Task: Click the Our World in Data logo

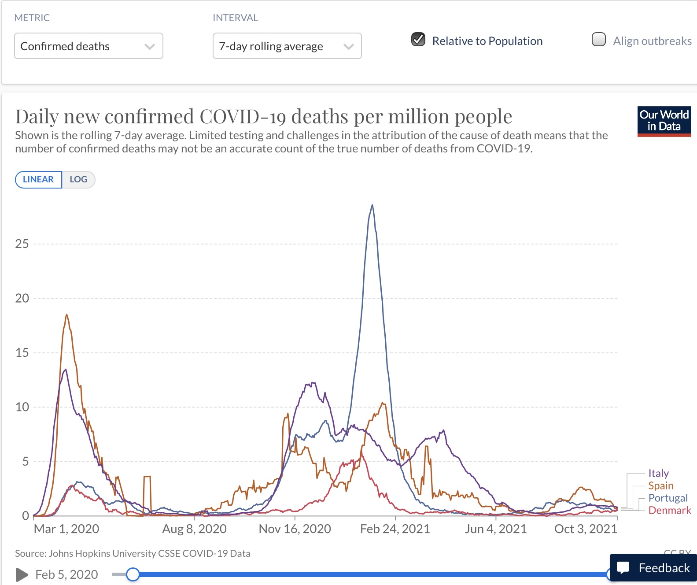Action: (x=664, y=121)
